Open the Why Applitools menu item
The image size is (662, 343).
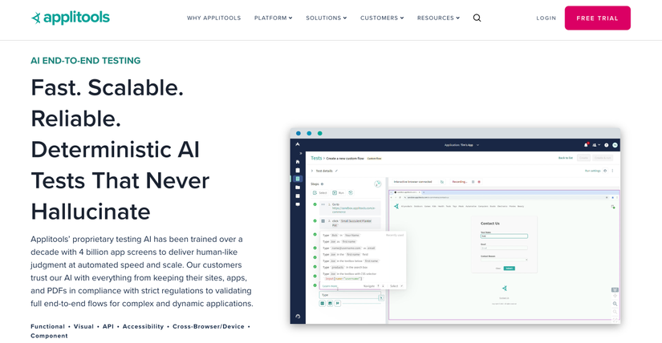pyautogui.click(x=214, y=18)
